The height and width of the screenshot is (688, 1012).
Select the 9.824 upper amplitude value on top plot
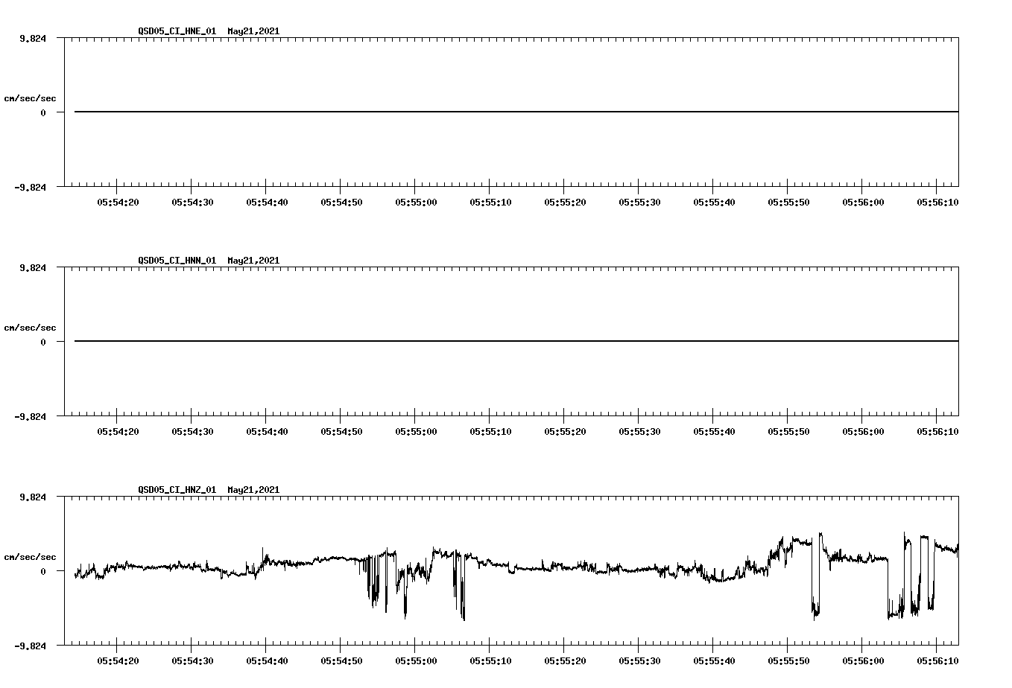coord(33,37)
